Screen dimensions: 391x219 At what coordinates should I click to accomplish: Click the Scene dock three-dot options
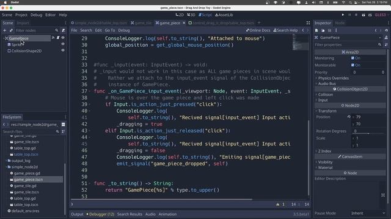click(65, 23)
